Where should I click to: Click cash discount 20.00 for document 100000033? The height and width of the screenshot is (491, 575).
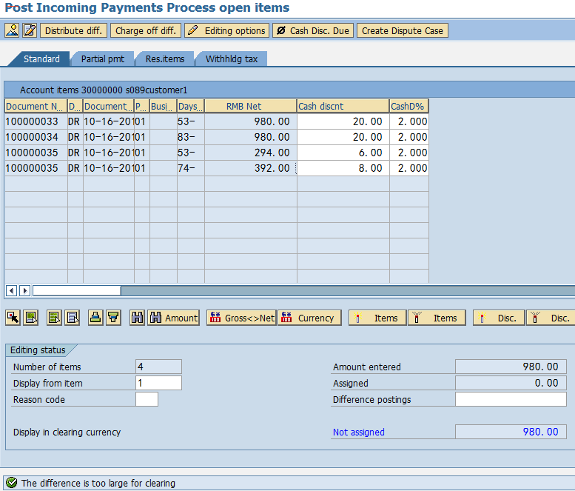click(x=343, y=121)
